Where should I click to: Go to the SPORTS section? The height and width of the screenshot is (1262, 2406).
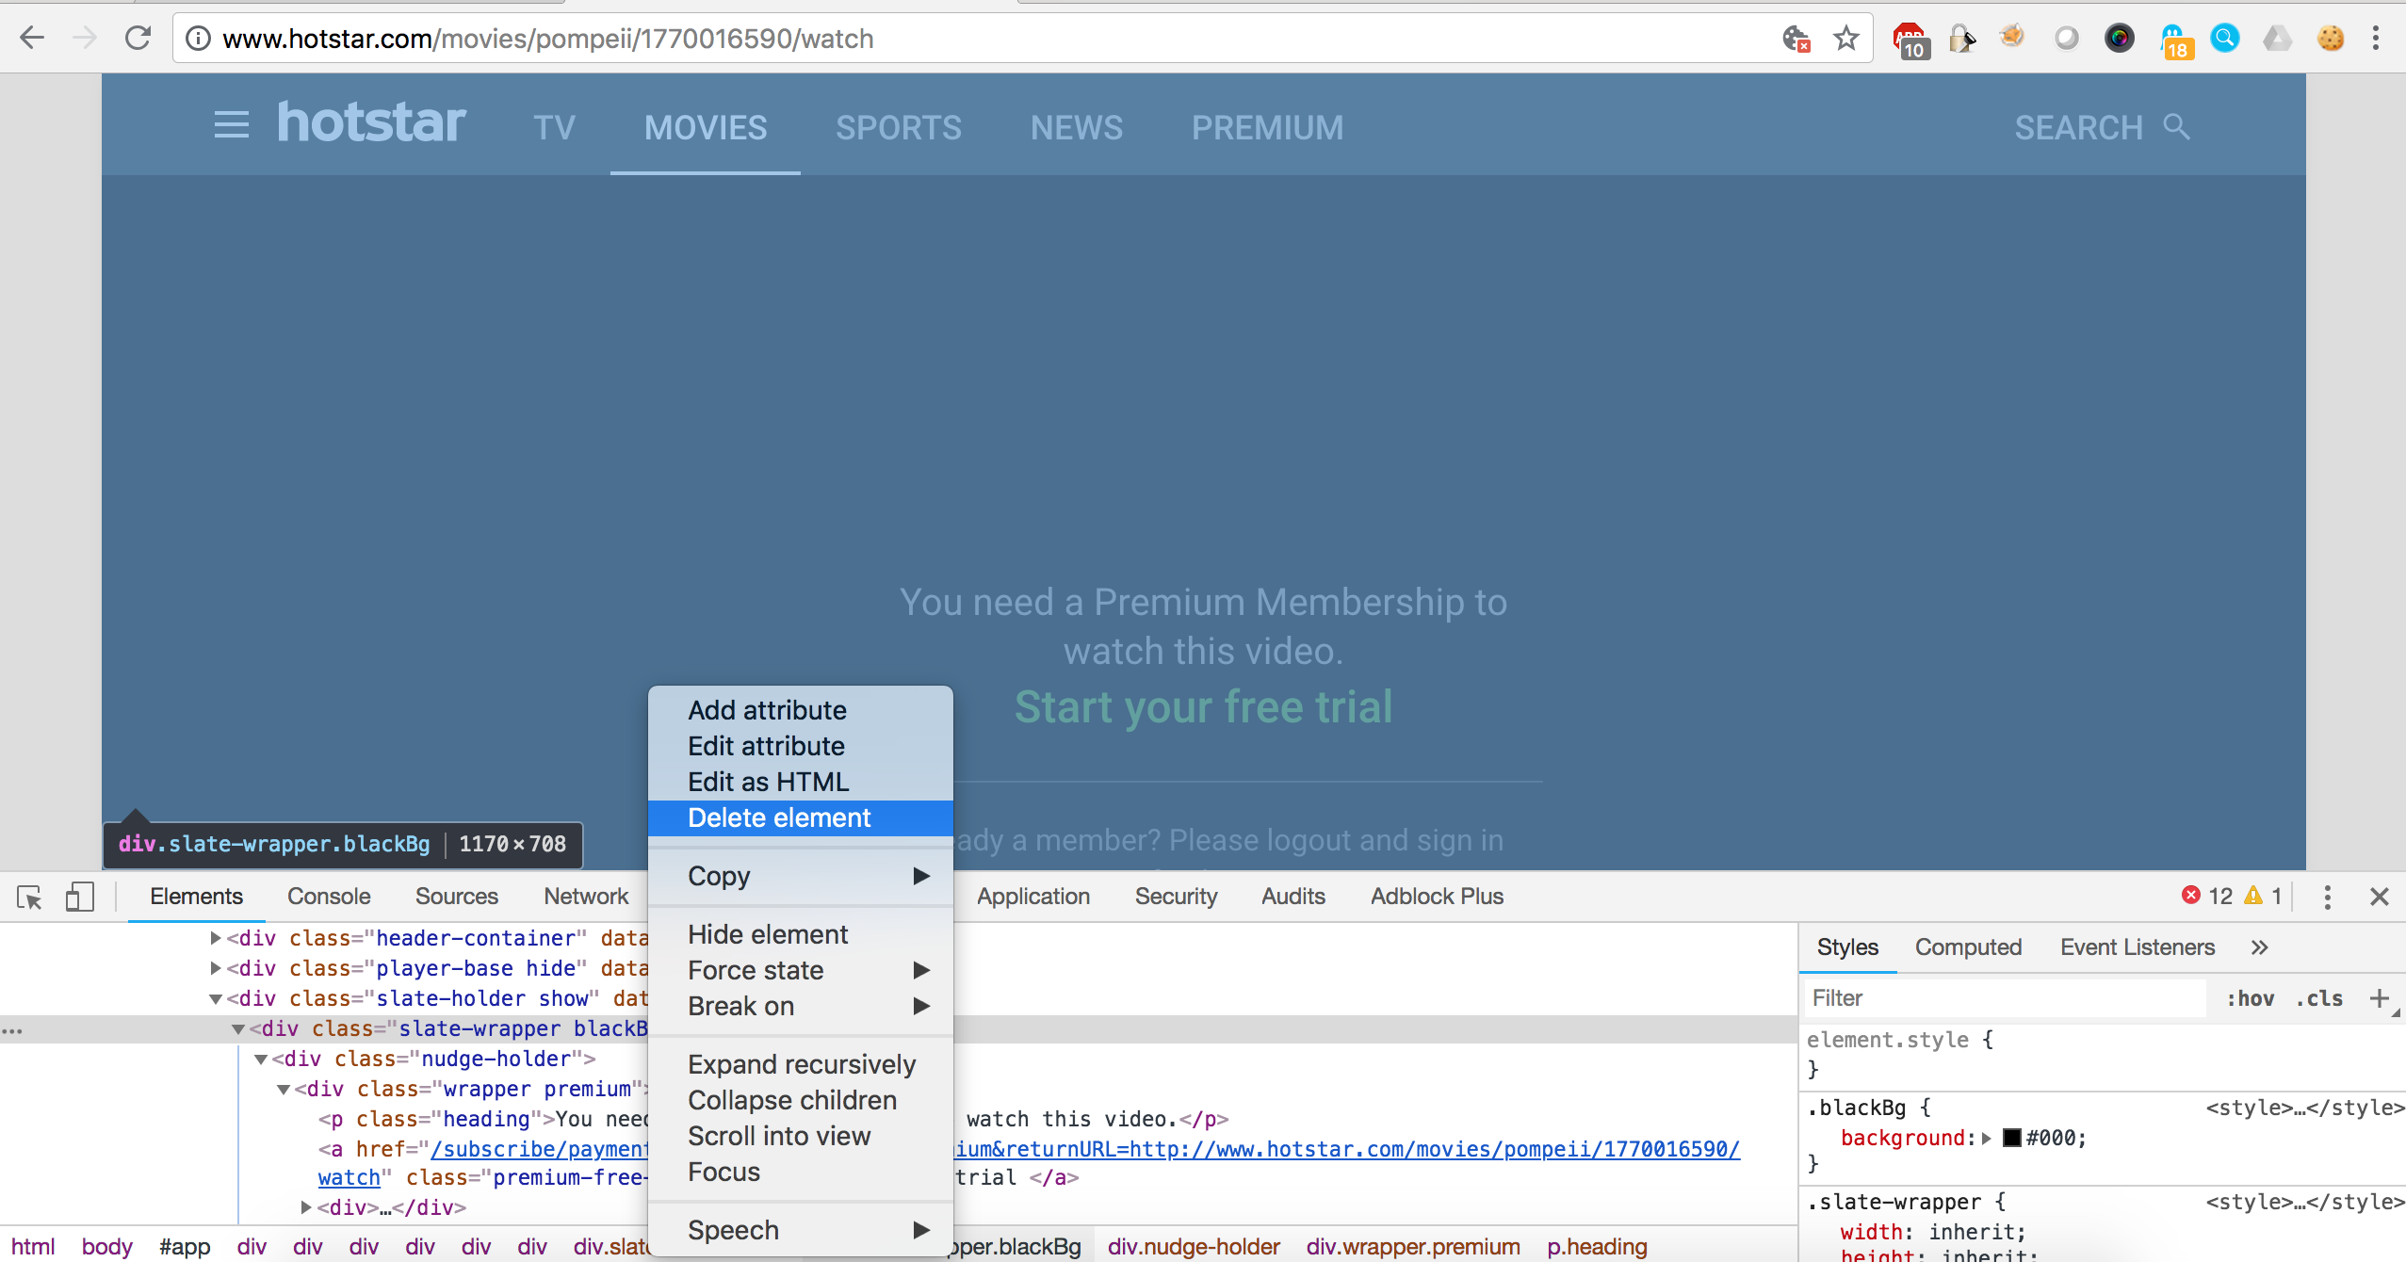coord(899,127)
